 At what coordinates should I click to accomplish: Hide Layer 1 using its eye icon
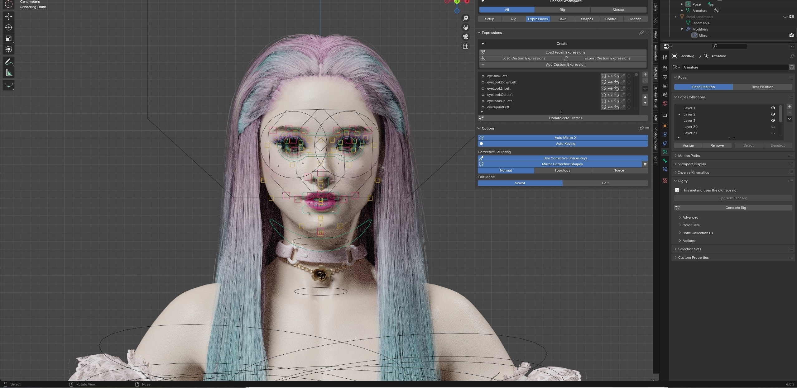click(x=773, y=108)
